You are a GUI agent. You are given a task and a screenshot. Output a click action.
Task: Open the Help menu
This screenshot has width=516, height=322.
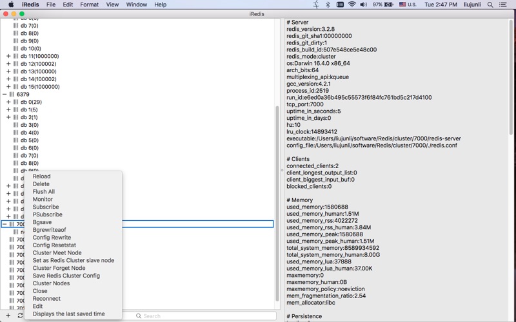coord(160,5)
